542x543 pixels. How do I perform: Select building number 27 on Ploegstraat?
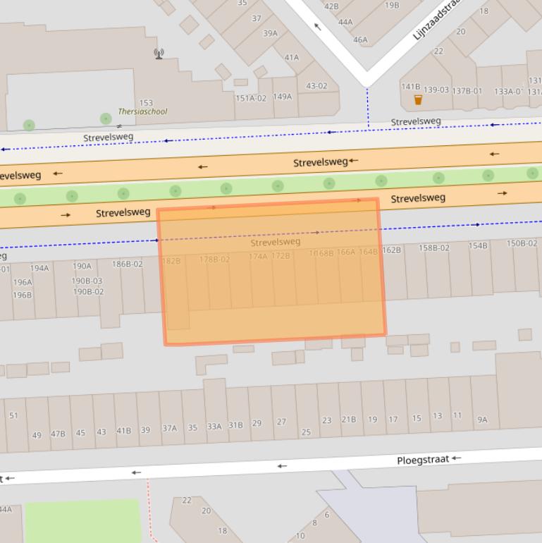[x=281, y=422]
